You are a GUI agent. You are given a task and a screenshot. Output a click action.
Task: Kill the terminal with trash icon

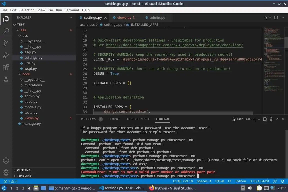[271, 119]
